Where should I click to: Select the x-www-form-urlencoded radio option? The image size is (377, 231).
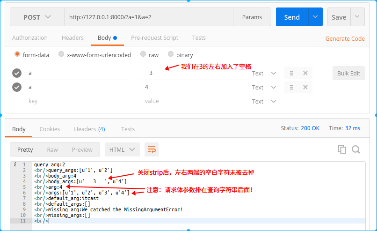pyautogui.click(x=61, y=54)
